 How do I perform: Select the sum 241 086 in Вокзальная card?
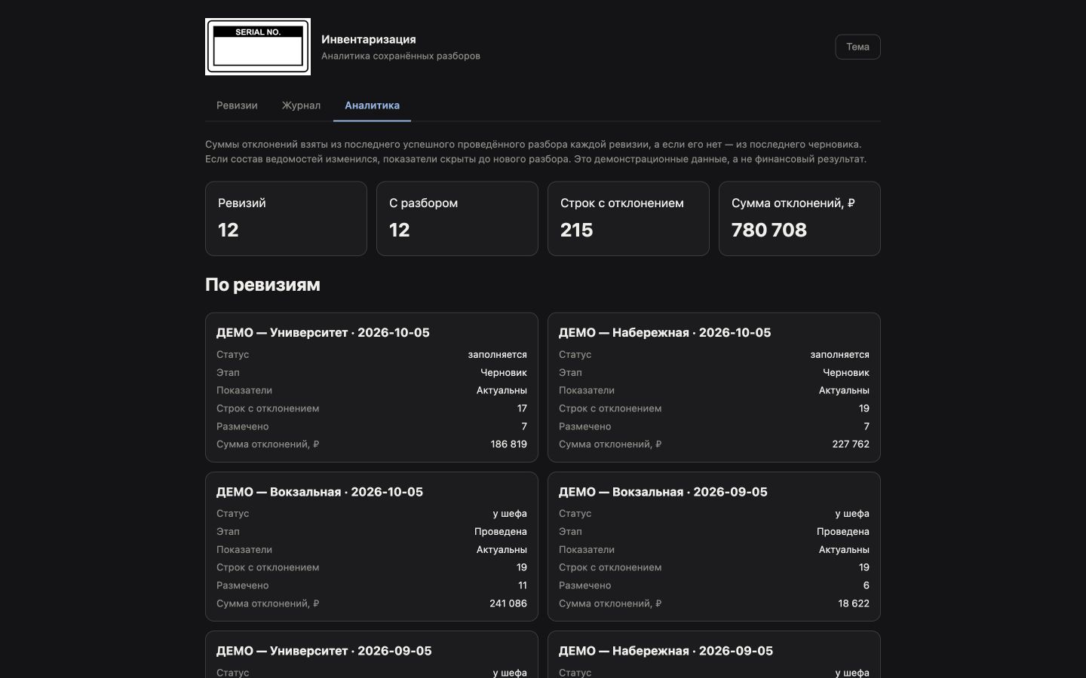[x=508, y=603]
